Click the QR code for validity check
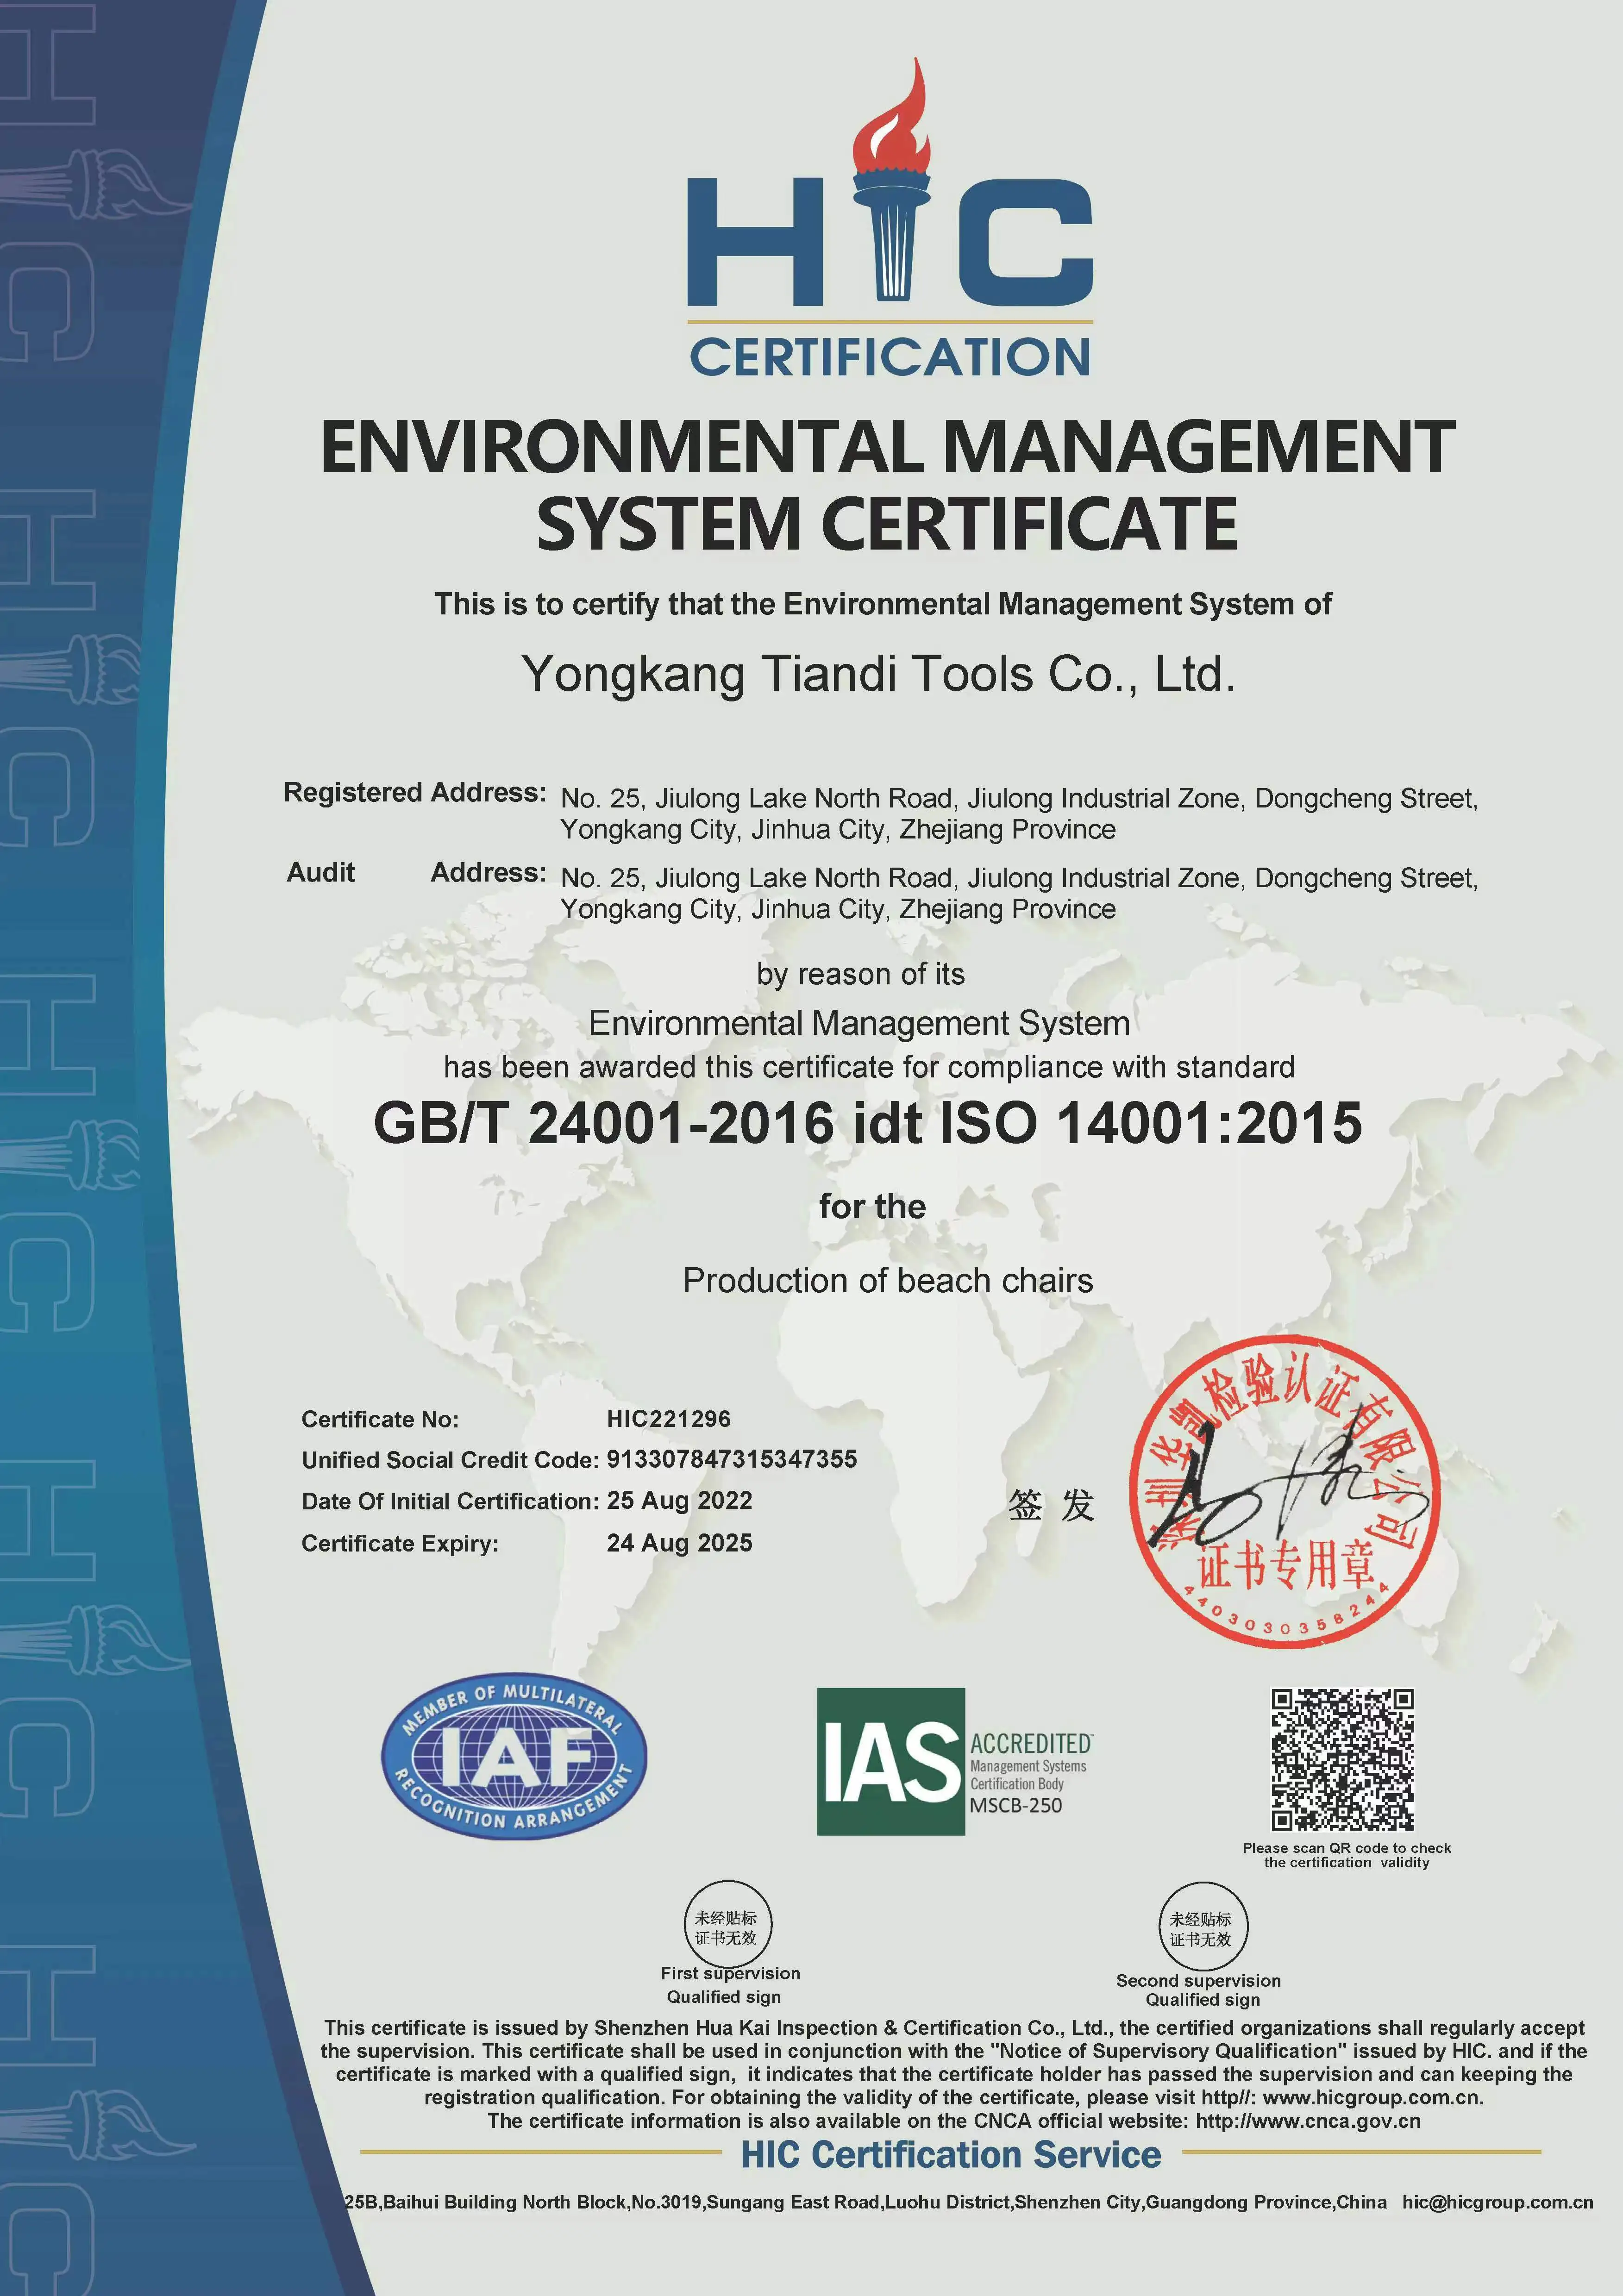Viewport: 1623px width, 2296px height. point(1342,1759)
